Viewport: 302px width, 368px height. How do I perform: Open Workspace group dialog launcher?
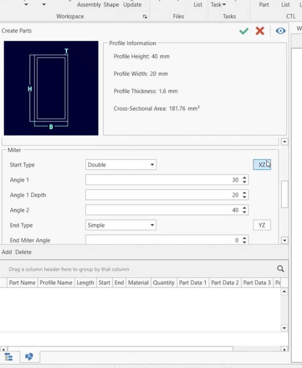click(145, 17)
